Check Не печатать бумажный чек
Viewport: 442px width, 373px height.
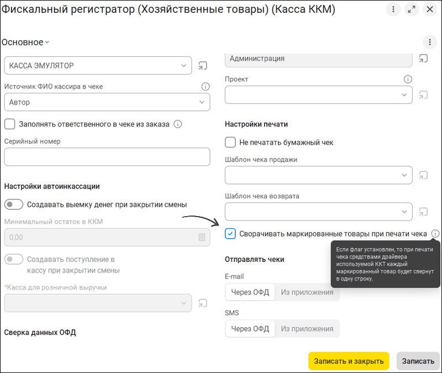point(230,143)
